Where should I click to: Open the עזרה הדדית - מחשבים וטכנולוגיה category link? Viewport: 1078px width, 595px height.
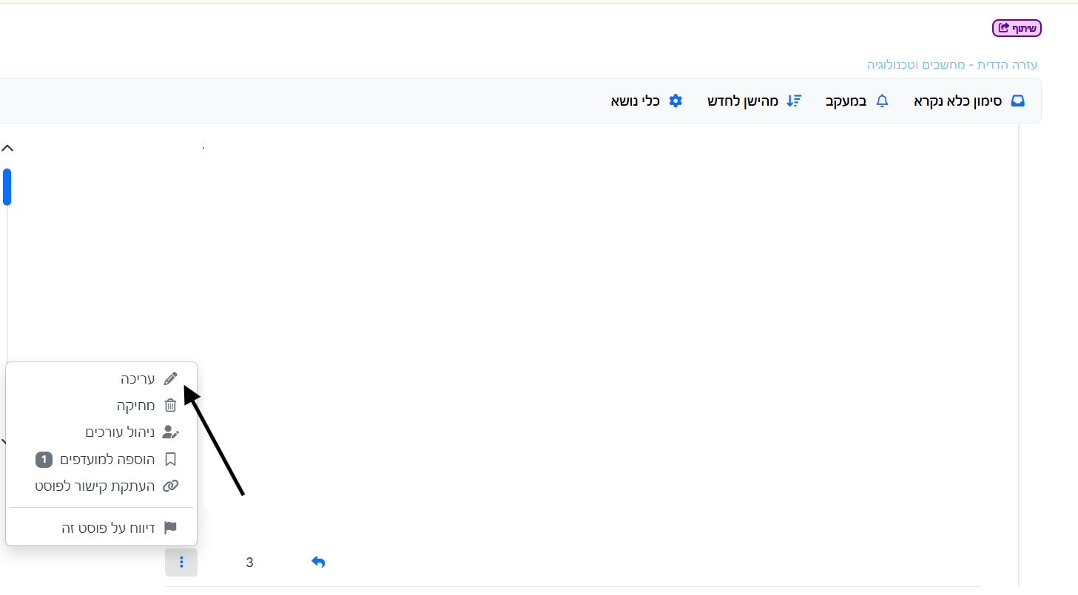point(951,65)
